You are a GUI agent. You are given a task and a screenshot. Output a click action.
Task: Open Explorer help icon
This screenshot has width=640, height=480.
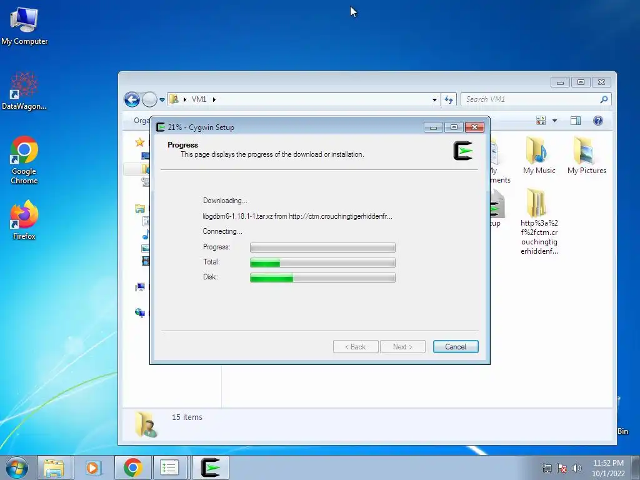click(598, 121)
